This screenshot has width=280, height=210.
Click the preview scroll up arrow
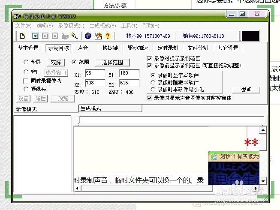pyautogui.click(x=263, y=130)
